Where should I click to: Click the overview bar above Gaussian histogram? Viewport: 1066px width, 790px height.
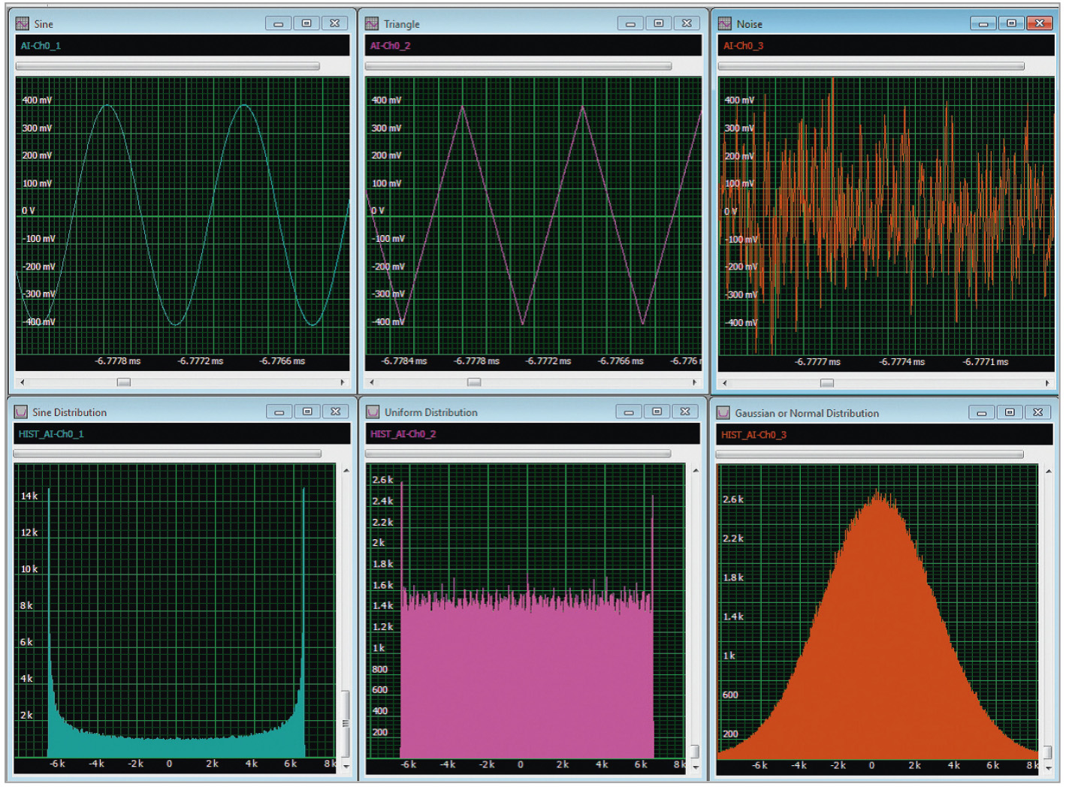click(x=870, y=454)
